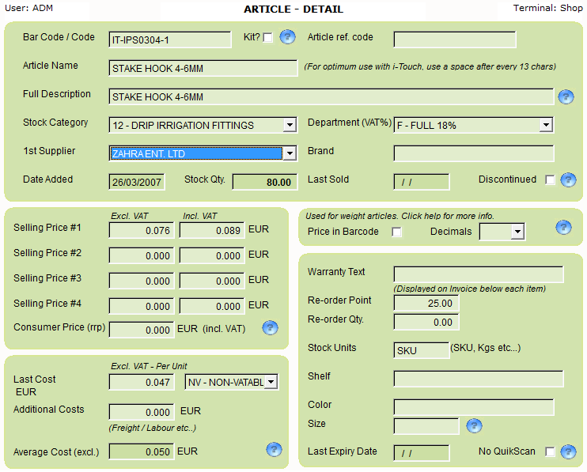Tick the No QuikScan checkbox

550,452
